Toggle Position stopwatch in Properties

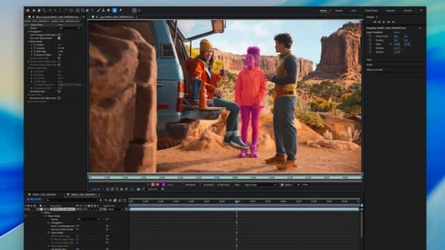coord(370,40)
